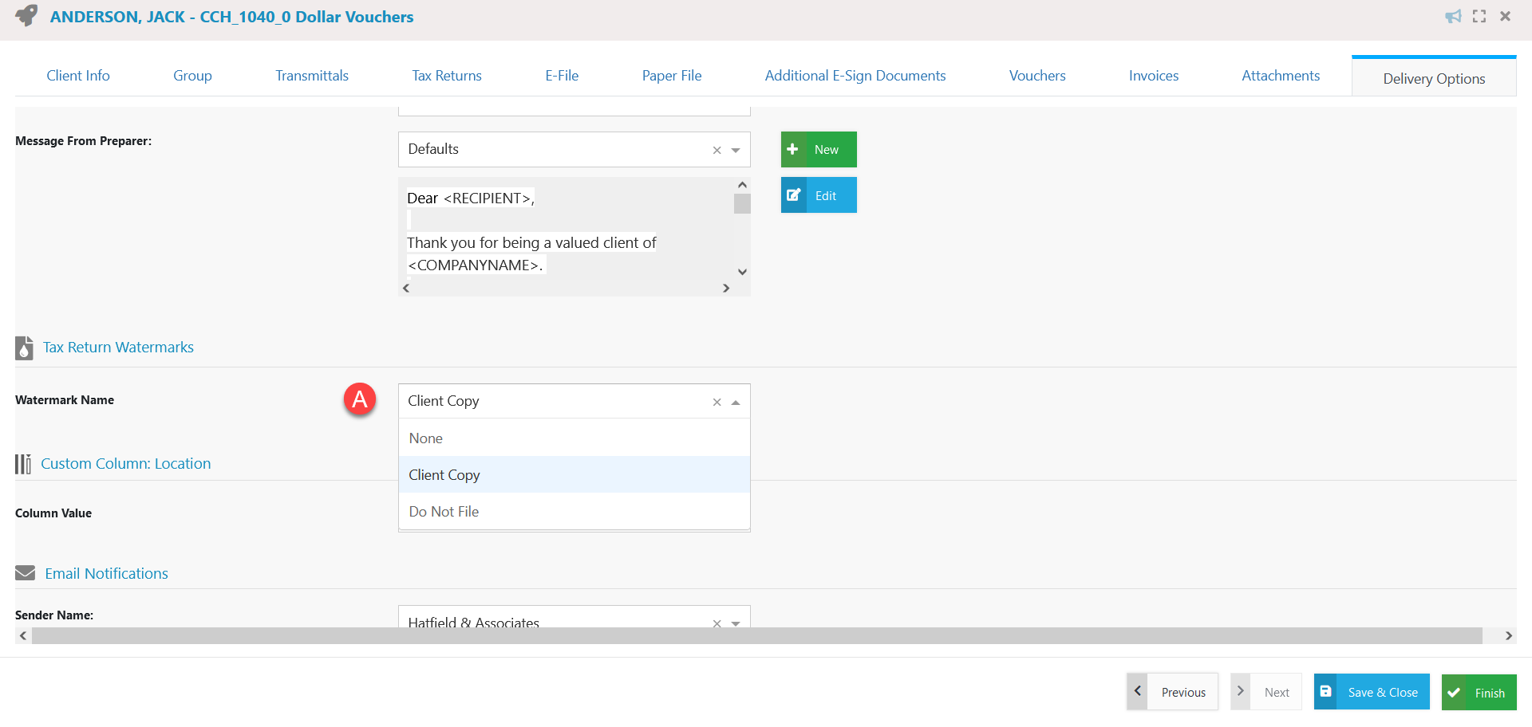Image resolution: width=1532 pixels, height=727 pixels.
Task: Click the announcement megaphone icon
Action: (x=1454, y=16)
